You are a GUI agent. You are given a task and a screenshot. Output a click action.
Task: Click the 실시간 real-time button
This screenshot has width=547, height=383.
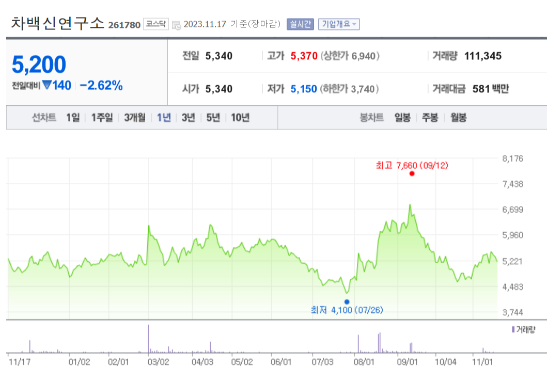coord(301,24)
